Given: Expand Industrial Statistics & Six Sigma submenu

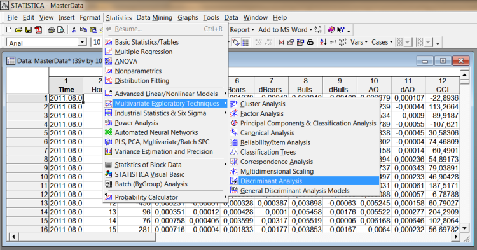Looking at the screenshot, I should [225, 113].
